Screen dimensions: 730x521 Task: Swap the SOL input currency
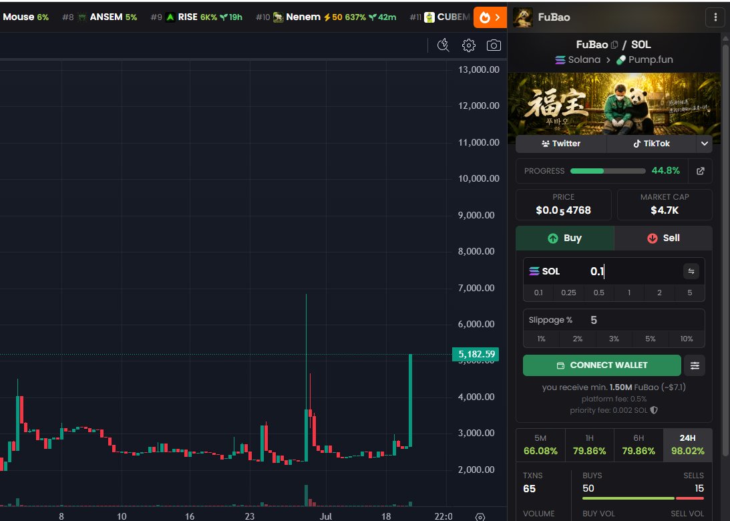coord(691,271)
